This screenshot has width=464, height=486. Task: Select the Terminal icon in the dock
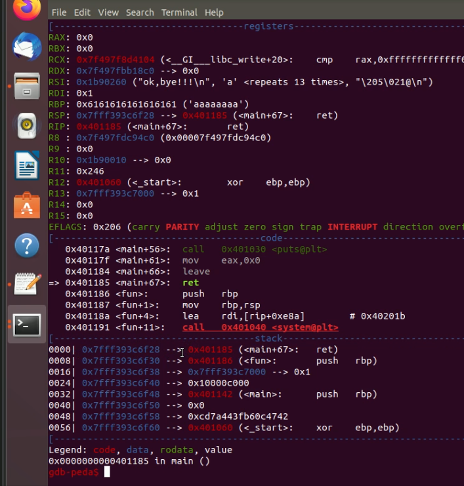tap(26, 325)
